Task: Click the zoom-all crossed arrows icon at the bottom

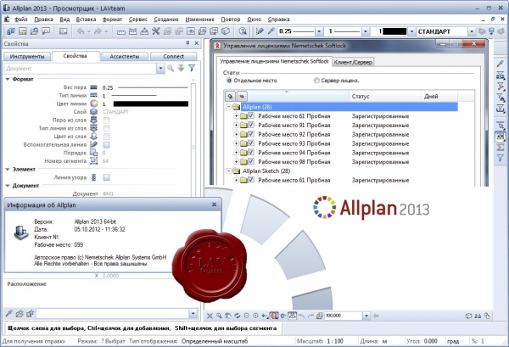Action: point(210,316)
